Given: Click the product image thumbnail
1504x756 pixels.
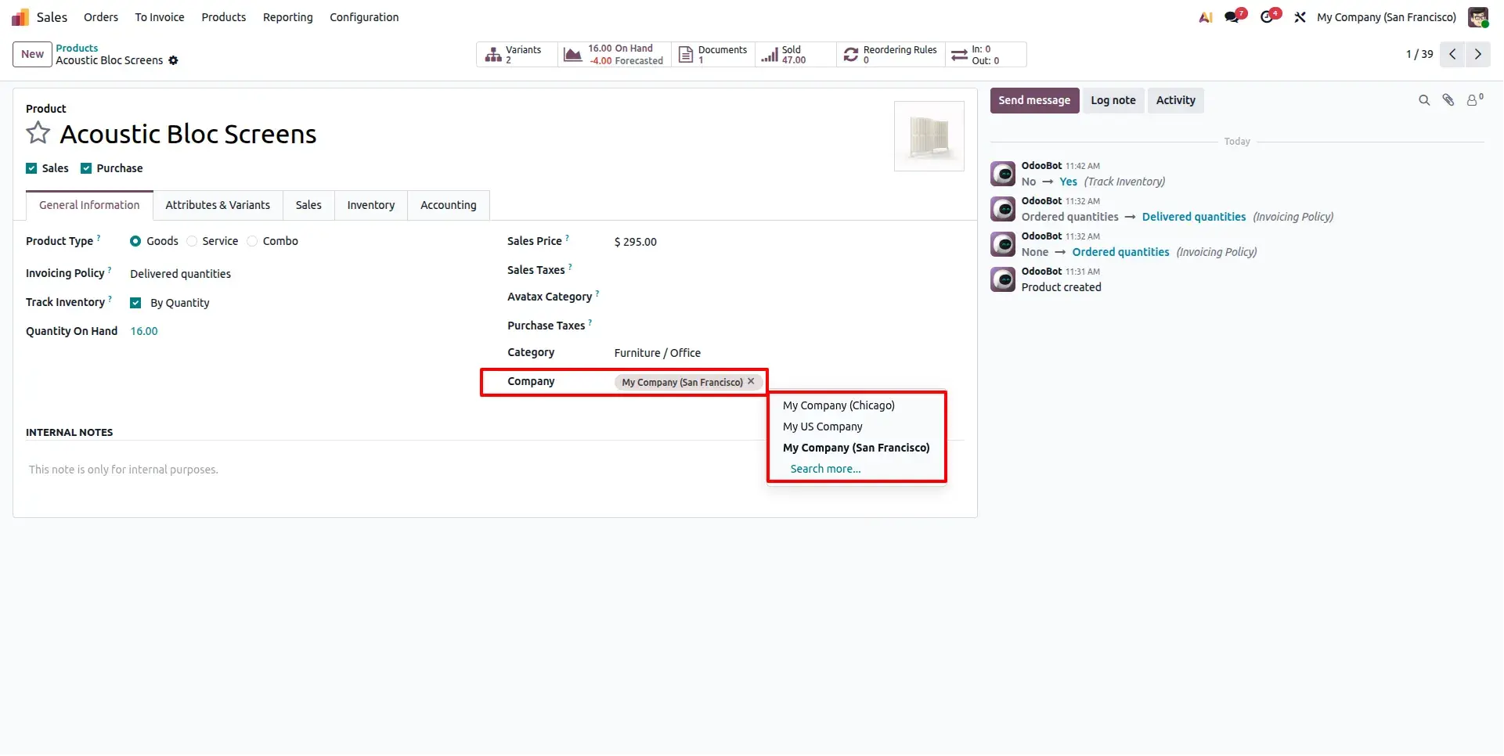Looking at the screenshot, I should coord(929,136).
